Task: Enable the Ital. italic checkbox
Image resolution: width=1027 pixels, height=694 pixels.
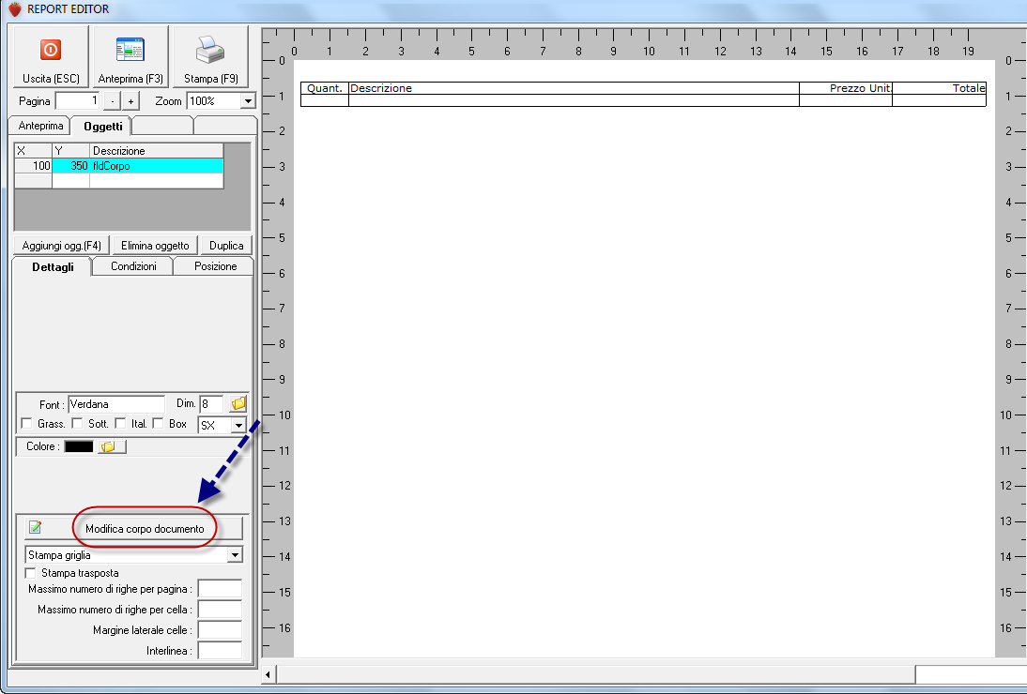Action: tap(120, 423)
